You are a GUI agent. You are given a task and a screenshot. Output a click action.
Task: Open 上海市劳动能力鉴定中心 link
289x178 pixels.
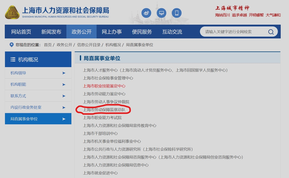coord(104,94)
